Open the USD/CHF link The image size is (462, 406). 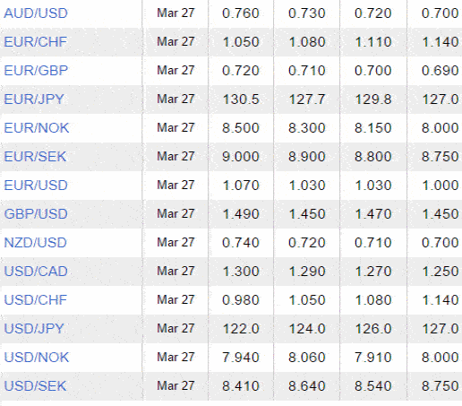[36, 300]
